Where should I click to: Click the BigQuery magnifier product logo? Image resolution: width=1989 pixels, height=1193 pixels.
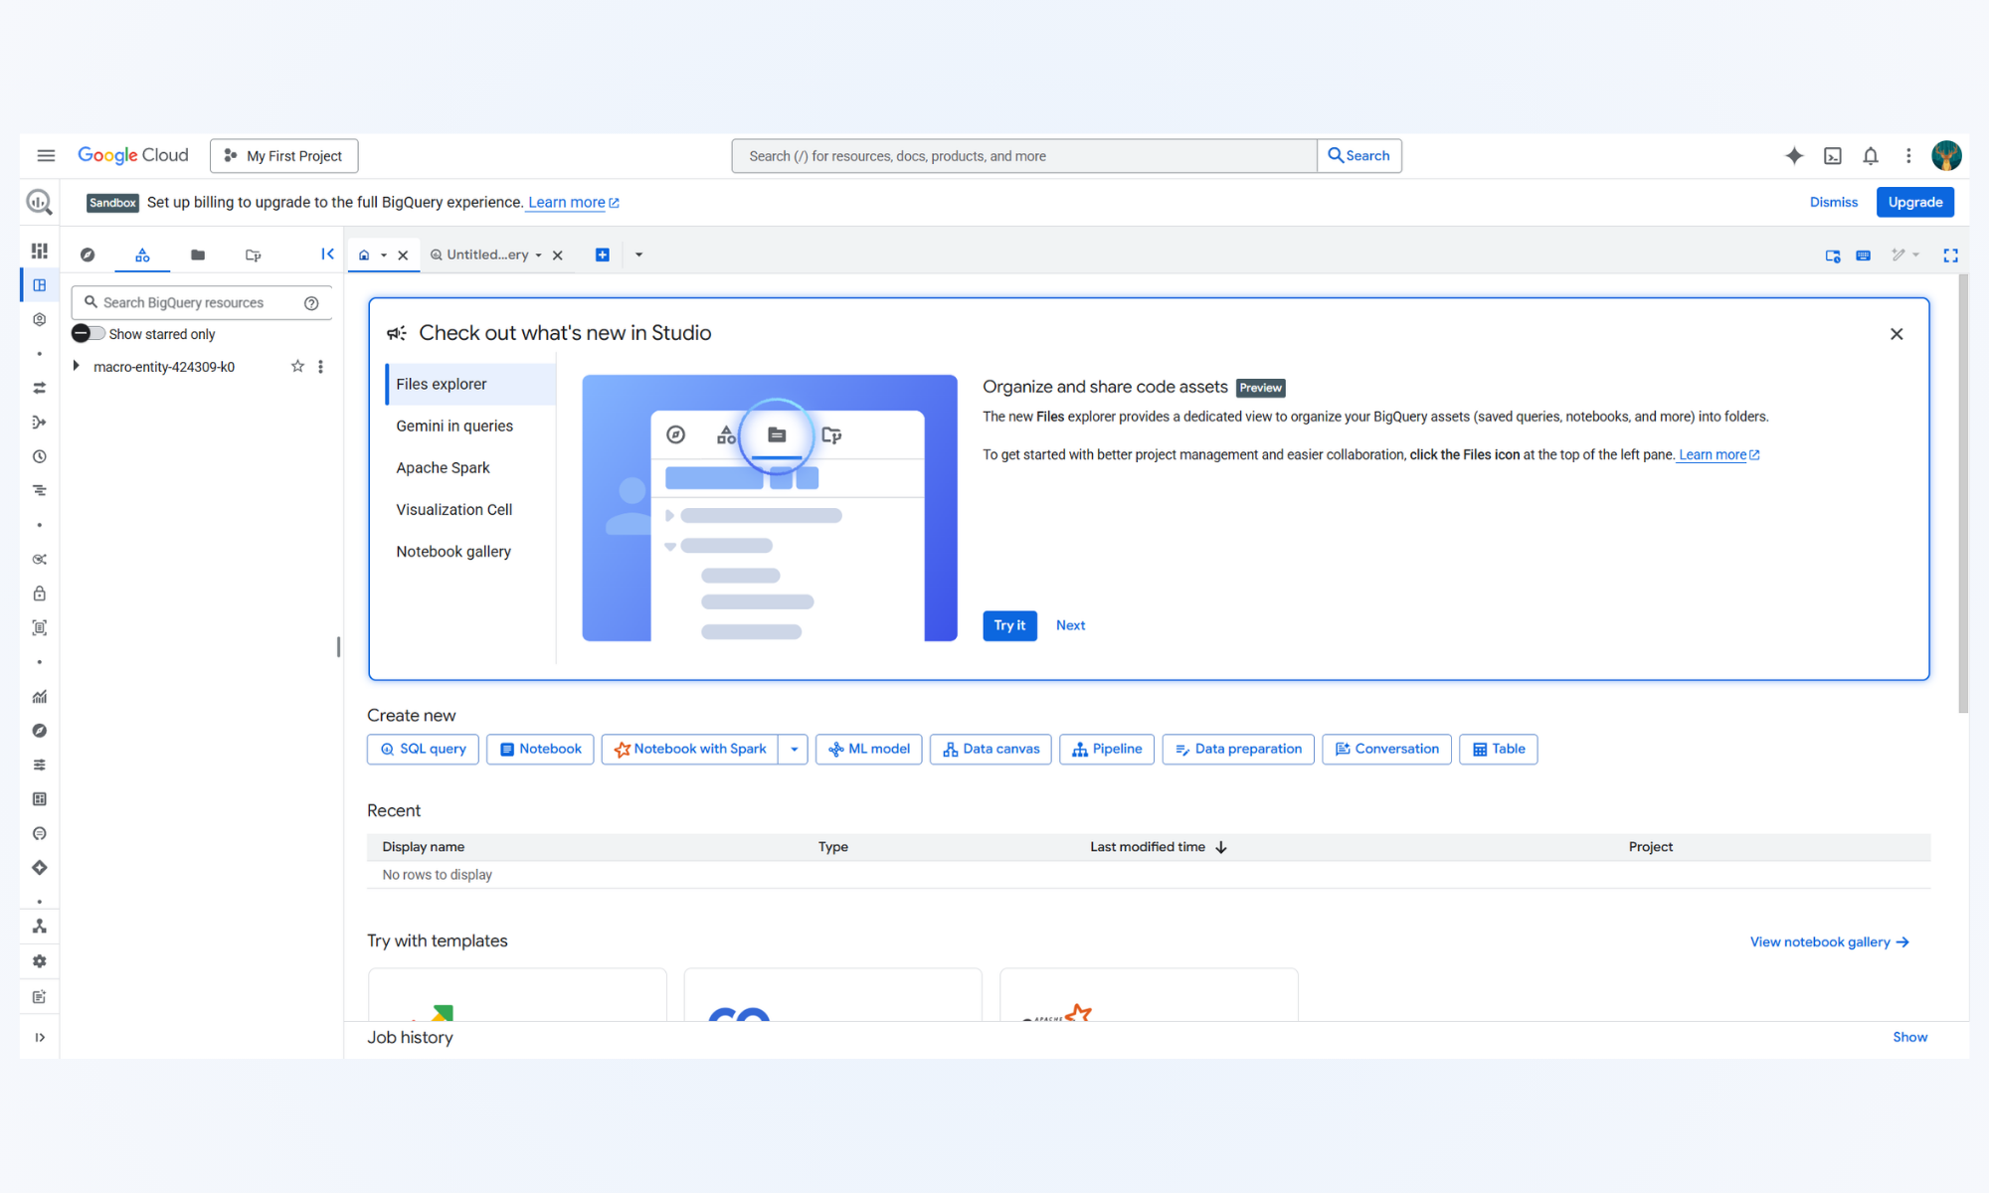click(x=39, y=202)
